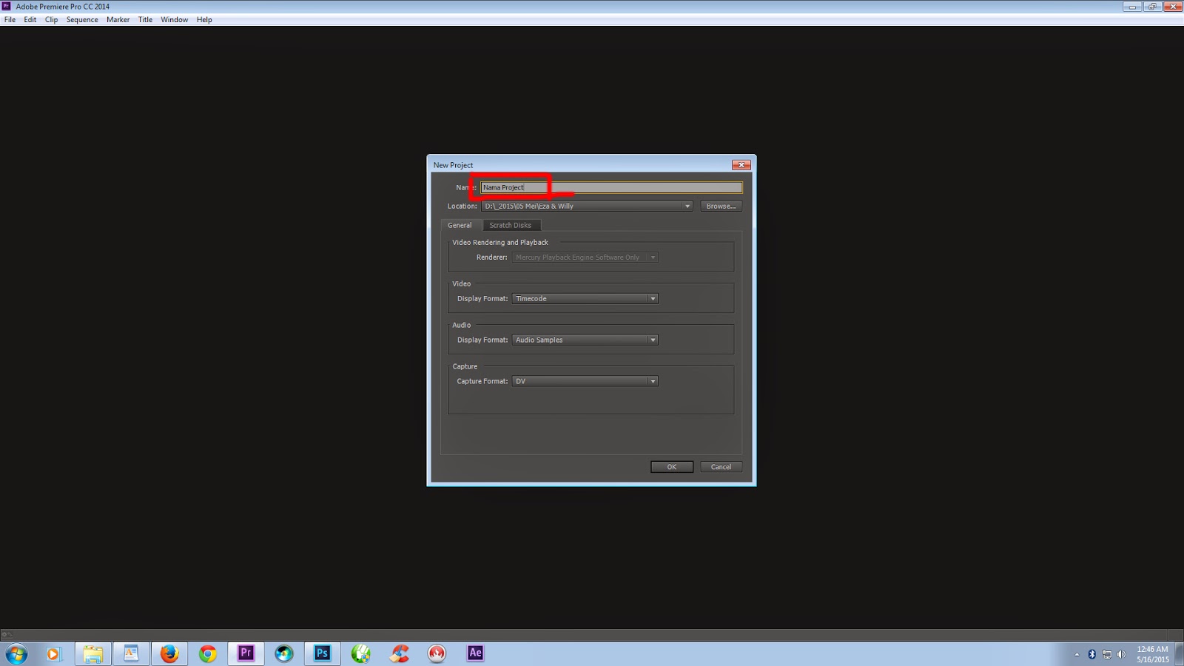The height and width of the screenshot is (666, 1184).
Task: Switch to the General tab
Action: pos(460,225)
